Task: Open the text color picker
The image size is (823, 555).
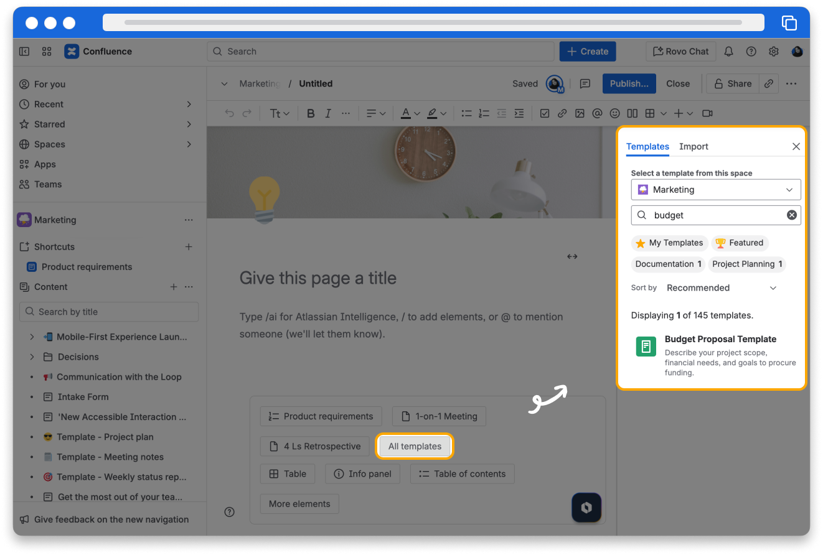Action: click(x=410, y=113)
